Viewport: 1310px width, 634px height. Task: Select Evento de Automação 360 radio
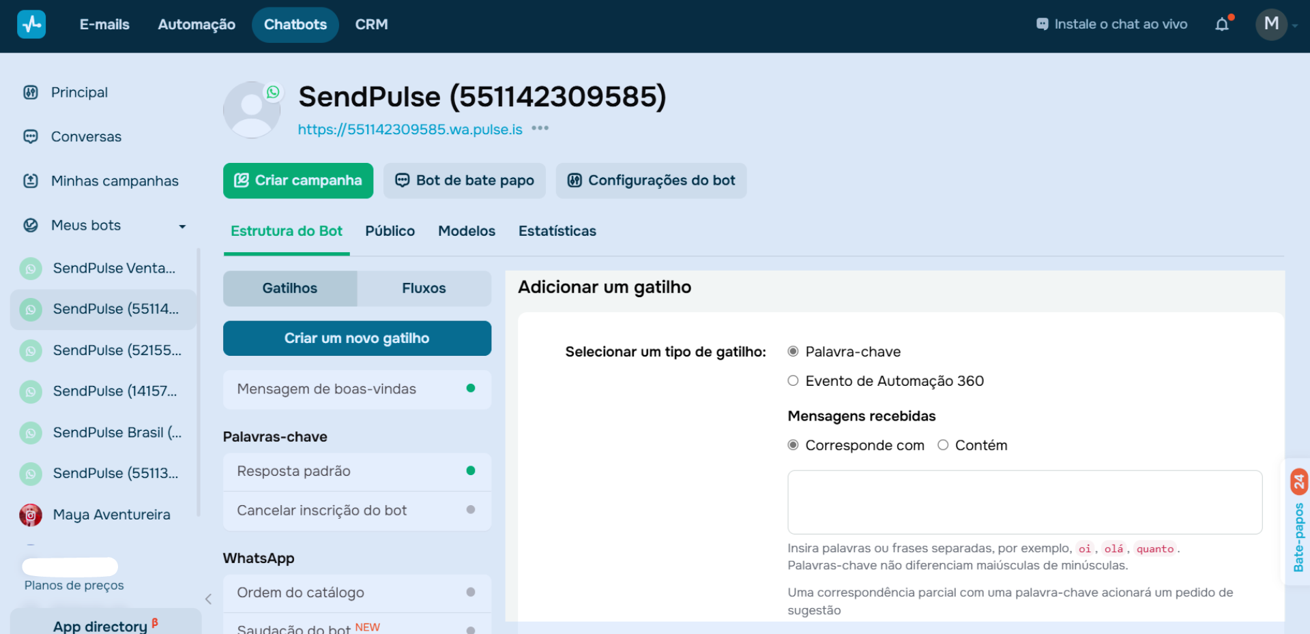[793, 380]
